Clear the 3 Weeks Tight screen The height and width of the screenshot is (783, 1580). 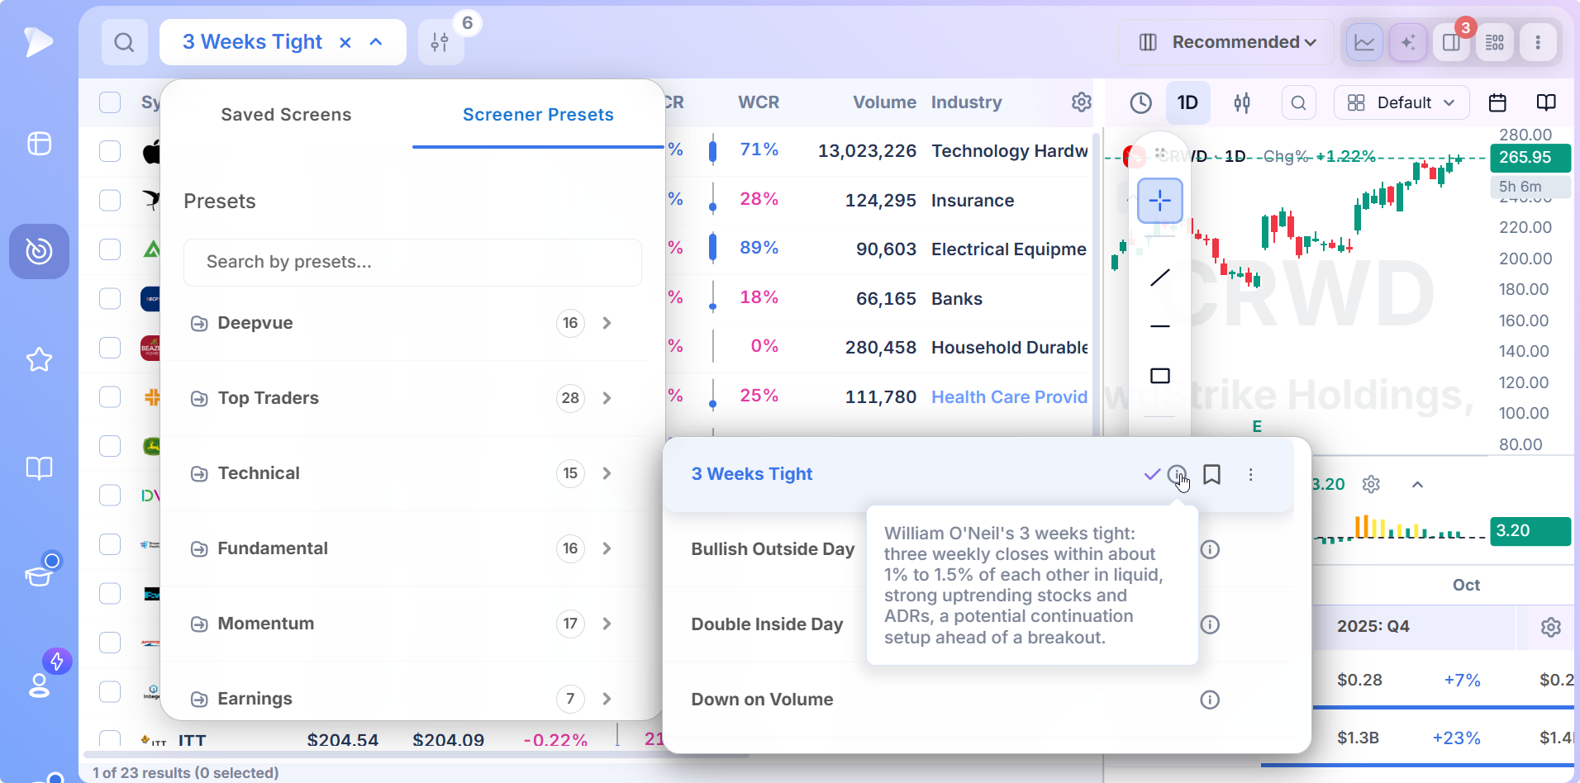(345, 42)
